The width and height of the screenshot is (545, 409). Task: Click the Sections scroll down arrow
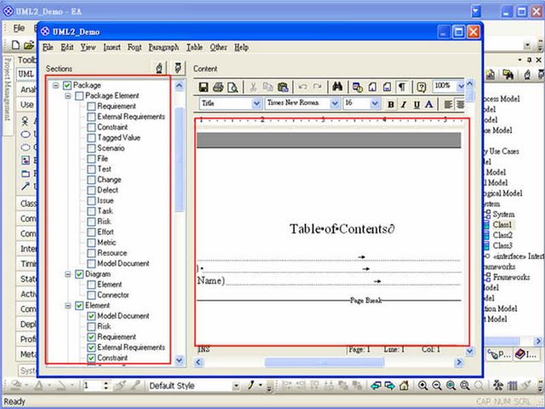[x=180, y=360]
